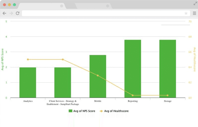This screenshot has width=198, height=127.
Task: Open the browser hamburger menu
Action: coord(194,13)
